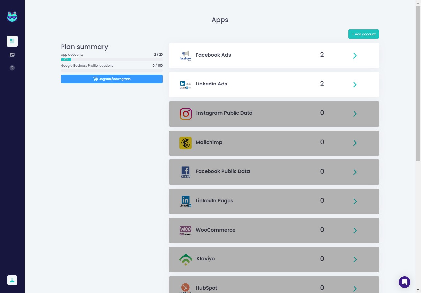This screenshot has width=421, height=293.
Task: Expand the Mailchimp row chevron
Action: click(x=355, y=143)
